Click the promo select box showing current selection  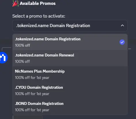point(70,26)
